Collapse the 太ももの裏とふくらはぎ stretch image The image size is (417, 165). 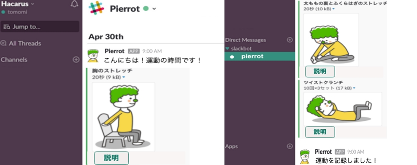click(x=333, y=9)
